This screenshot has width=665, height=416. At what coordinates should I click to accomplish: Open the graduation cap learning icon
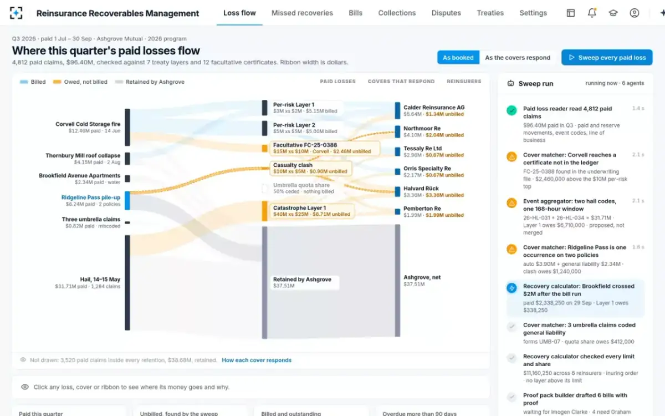click(x=613, y=13)
